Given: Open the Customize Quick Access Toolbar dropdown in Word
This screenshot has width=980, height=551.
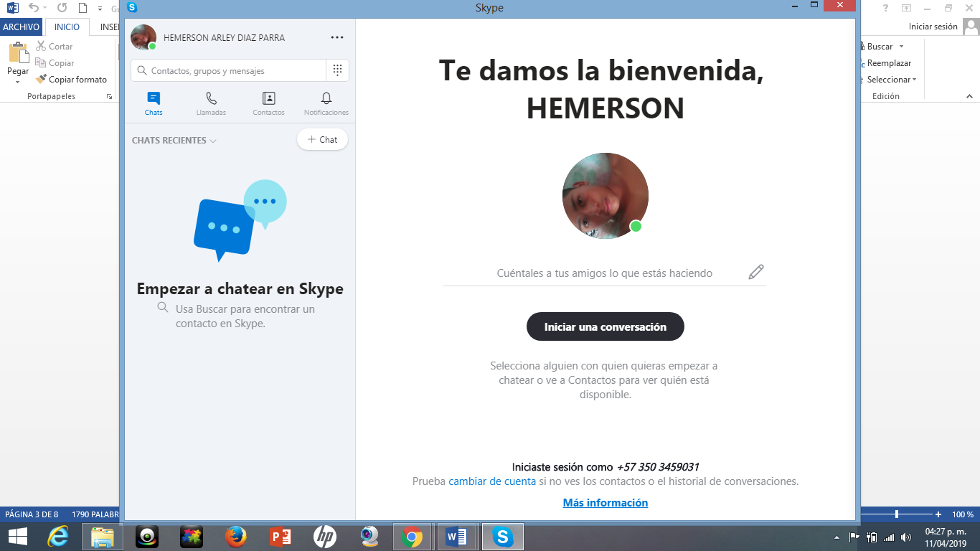Looking at the screenshot, I should (x=99, y=9).
